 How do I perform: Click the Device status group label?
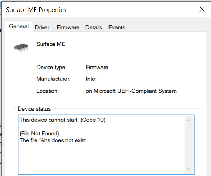click(34, 109)
